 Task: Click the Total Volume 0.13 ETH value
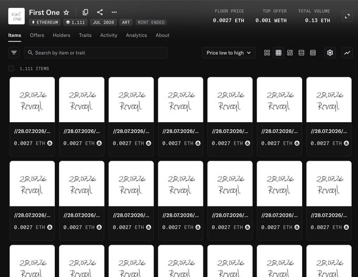[x=317, y=21]
